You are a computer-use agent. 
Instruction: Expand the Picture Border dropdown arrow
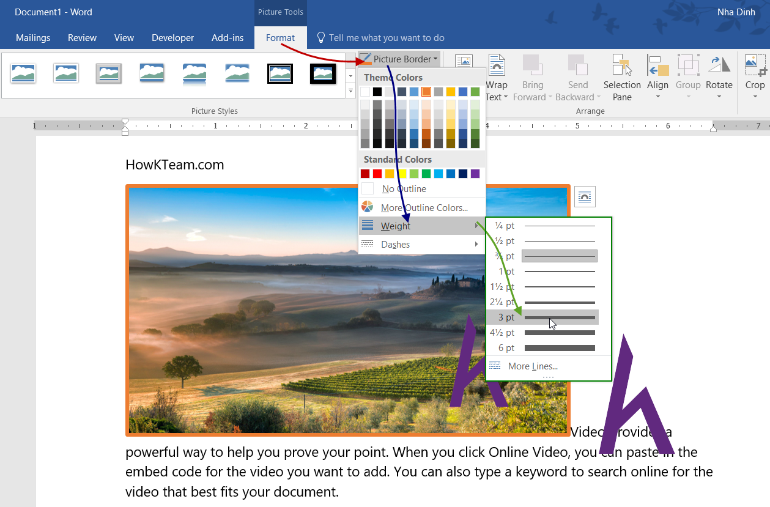435,59
